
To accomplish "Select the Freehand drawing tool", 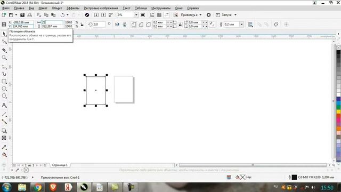I will pos(4,67).
